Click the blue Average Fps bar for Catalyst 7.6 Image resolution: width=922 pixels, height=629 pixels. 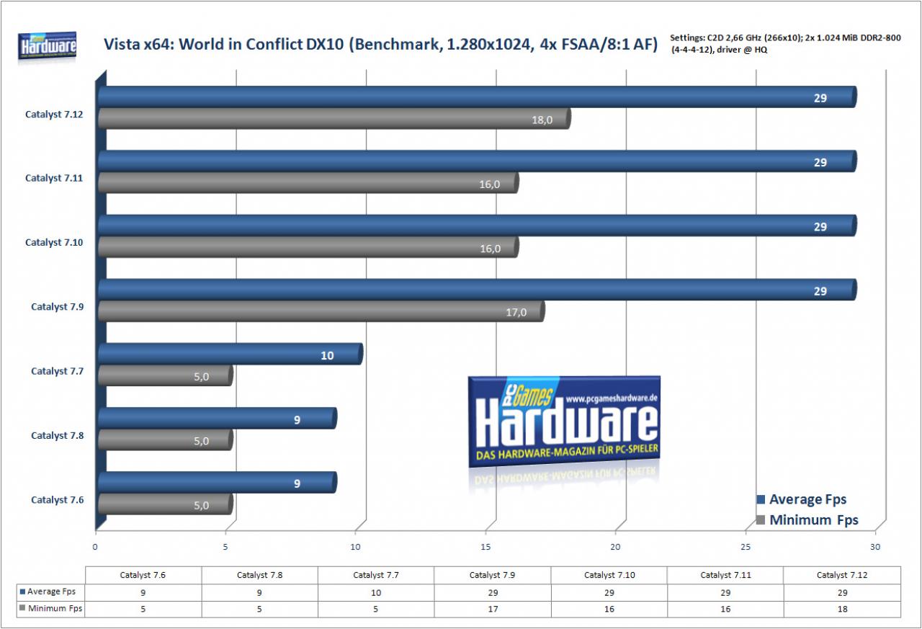point(217,483)
